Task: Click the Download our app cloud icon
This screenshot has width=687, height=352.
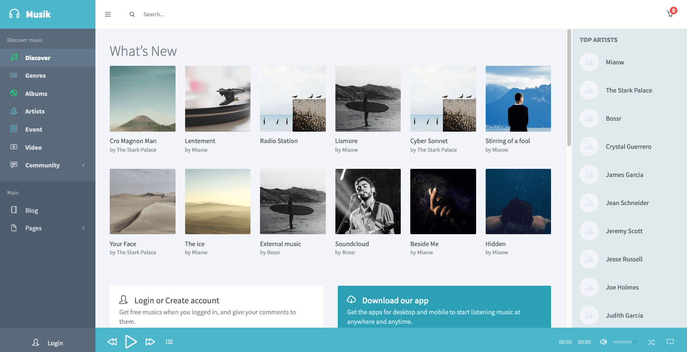Action: click(352, 300)
